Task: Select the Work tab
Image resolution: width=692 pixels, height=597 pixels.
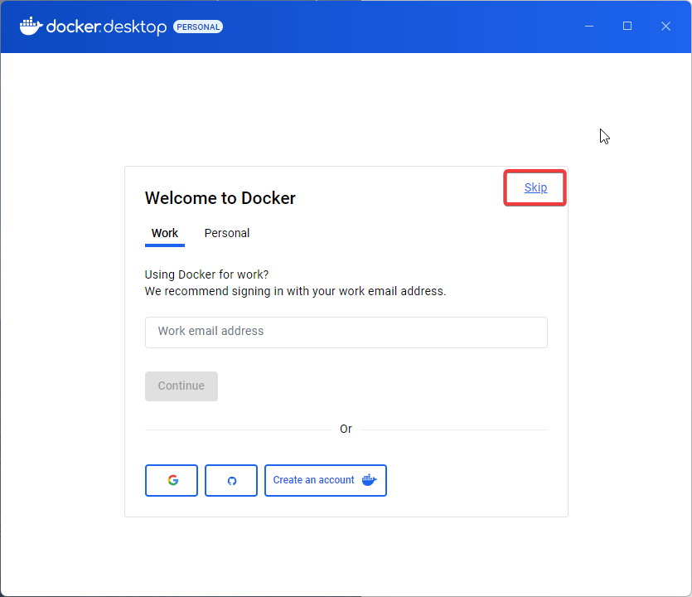Action: click(x=165, y=233)
